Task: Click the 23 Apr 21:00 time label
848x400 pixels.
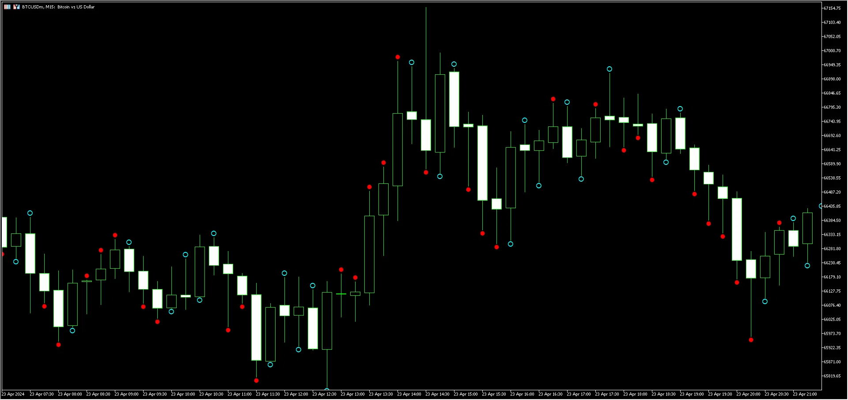Action: (x=805, y=394)
